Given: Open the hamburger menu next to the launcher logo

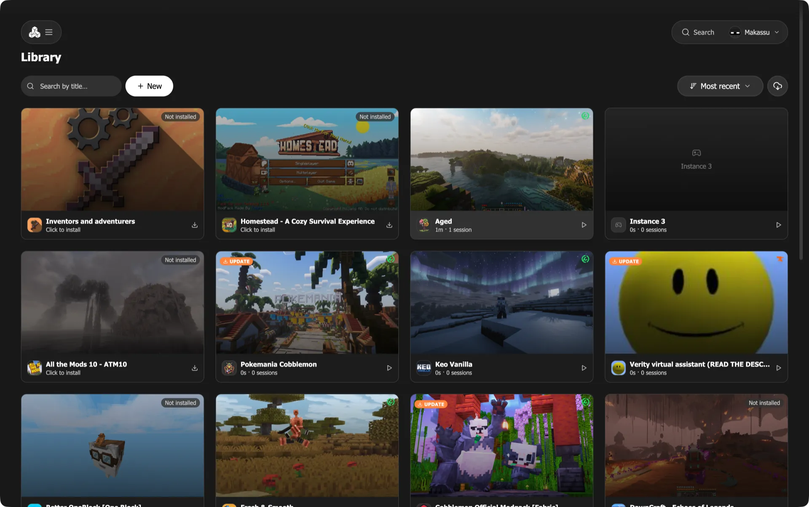Looking at the screenshot, I should pos(49,32).
